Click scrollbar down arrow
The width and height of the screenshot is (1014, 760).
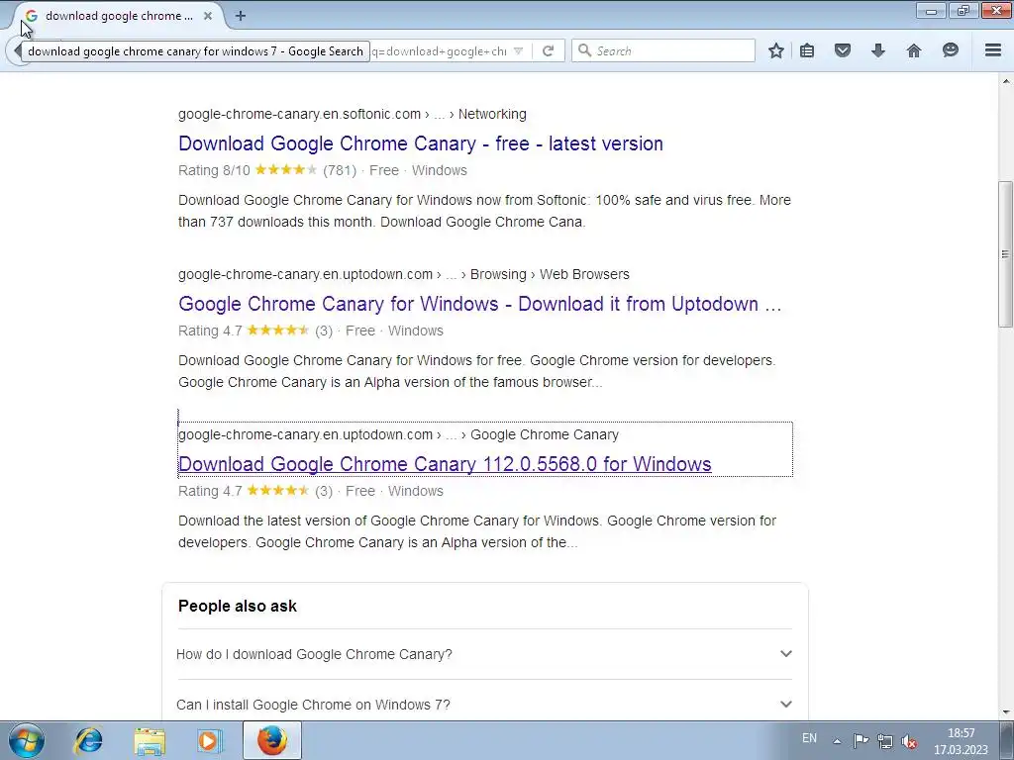(x=1006, y=712)
